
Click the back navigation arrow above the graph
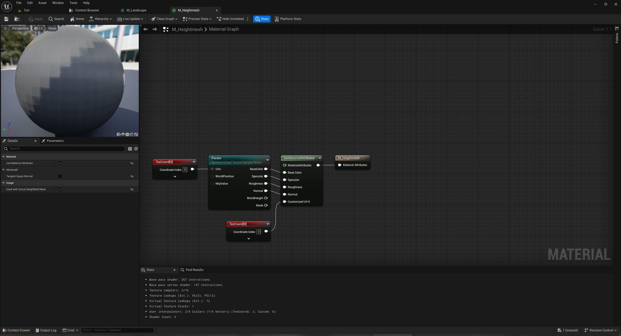click(145, 29)
